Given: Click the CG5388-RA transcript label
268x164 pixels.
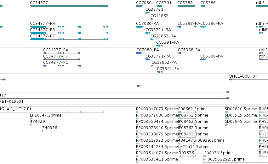Looking at the screenshot, I should point(189,23).
